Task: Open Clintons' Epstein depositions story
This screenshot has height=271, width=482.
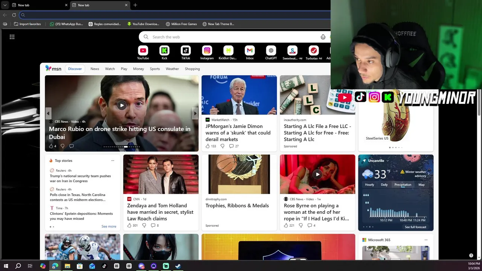Action: coord(81,216)
